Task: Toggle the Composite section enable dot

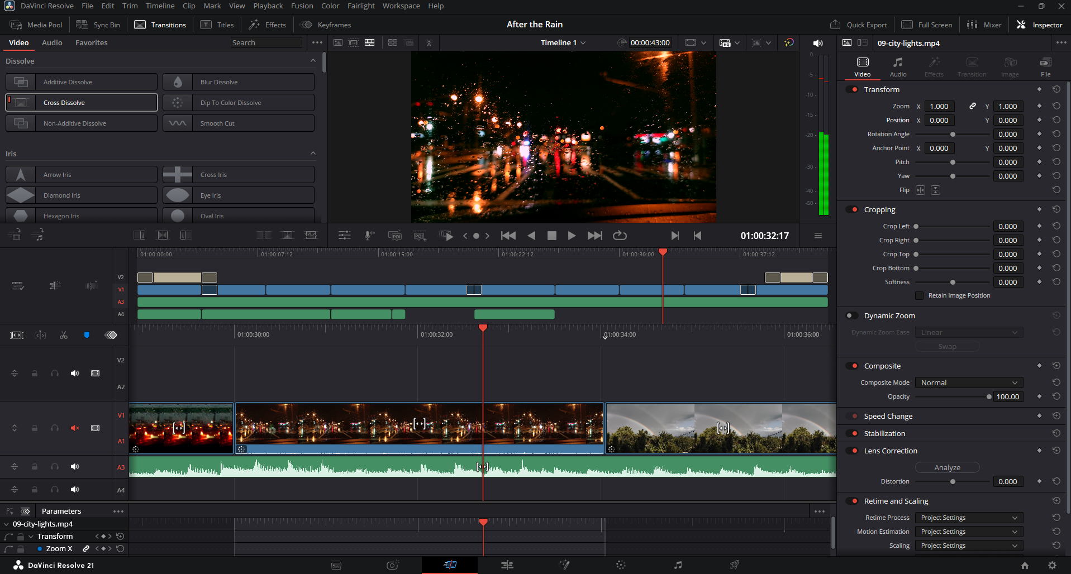Action: pyautogui.click(x=853, y=366)
